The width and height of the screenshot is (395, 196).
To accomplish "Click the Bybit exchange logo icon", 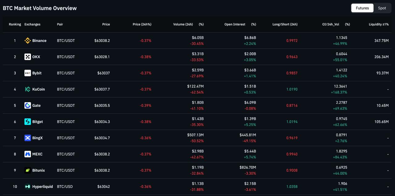I will 27,73.
